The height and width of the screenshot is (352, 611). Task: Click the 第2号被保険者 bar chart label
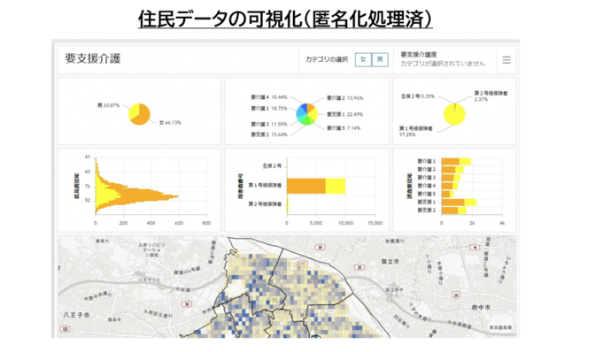point(265,204)
